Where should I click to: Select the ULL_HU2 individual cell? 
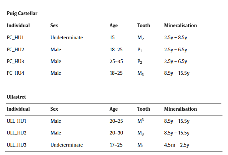coord(17,133)
